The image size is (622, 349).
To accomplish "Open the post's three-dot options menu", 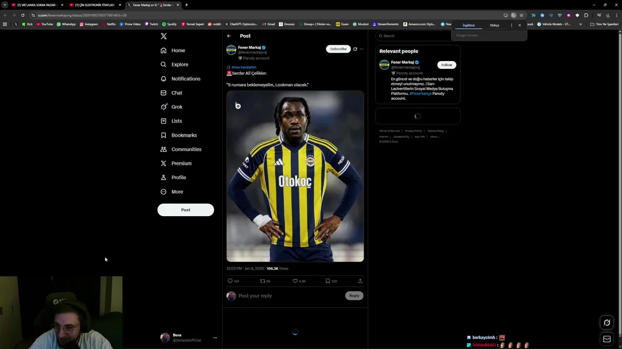I will tap(362, 49).
